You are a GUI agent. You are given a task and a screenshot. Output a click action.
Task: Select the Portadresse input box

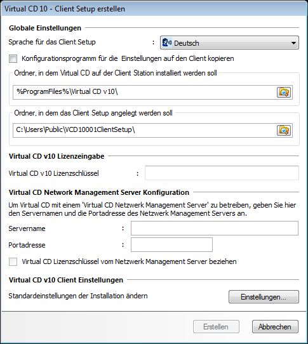171,244
